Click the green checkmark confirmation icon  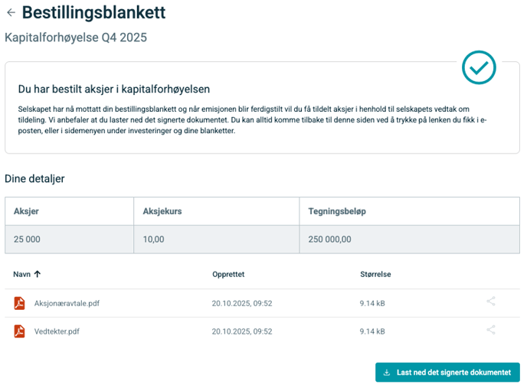pos(479,68)
